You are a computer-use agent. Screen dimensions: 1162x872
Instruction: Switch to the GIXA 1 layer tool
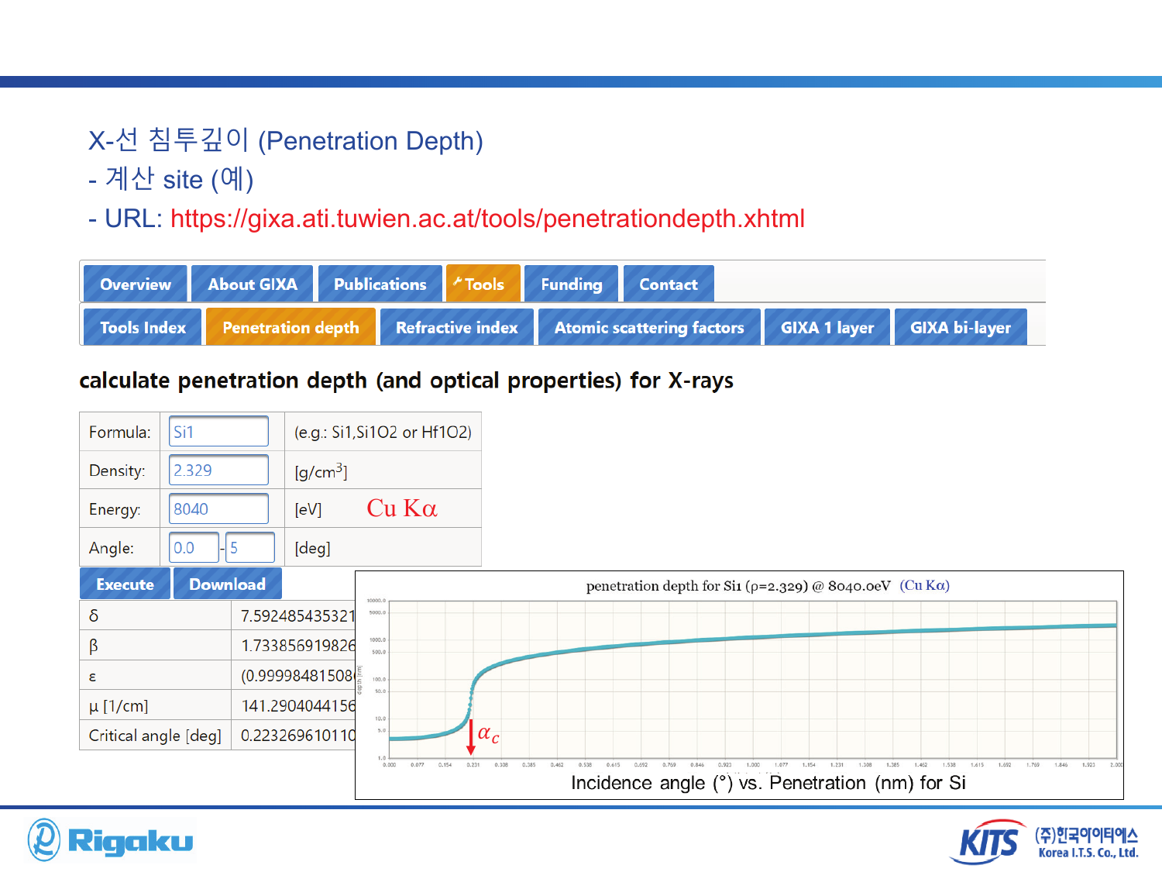coord(827,327)
